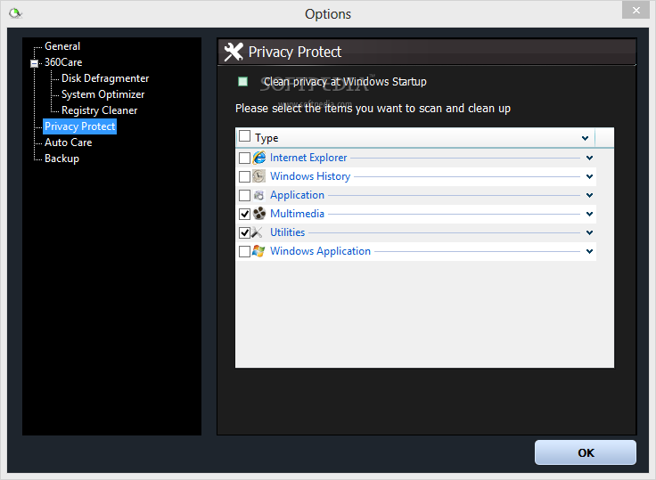The height and width of the screenshot is (480, 656).
Task: Click the OK button
Action: click(x=586, y=452)
